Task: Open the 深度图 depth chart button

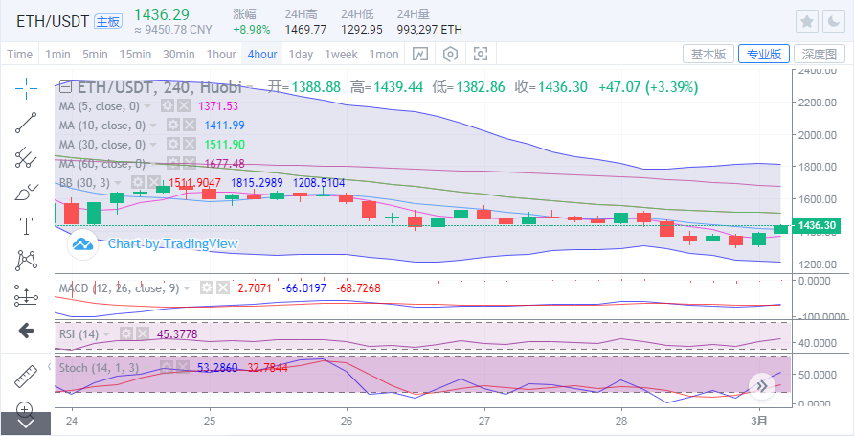Action: pyautogui.click(x=820, y=54)
